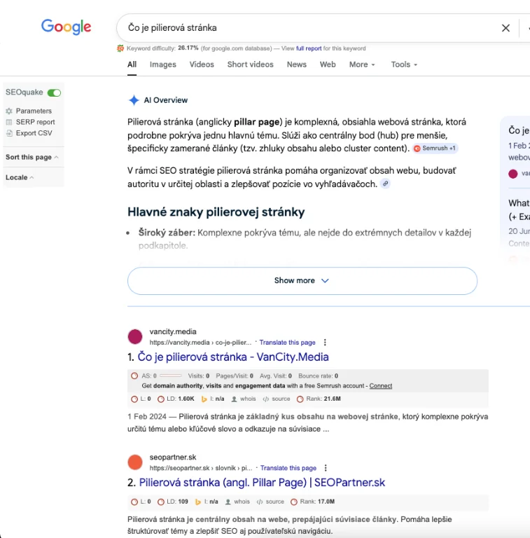
Task: Switch to the Short videos tab
Action: [x=250, y=64]
